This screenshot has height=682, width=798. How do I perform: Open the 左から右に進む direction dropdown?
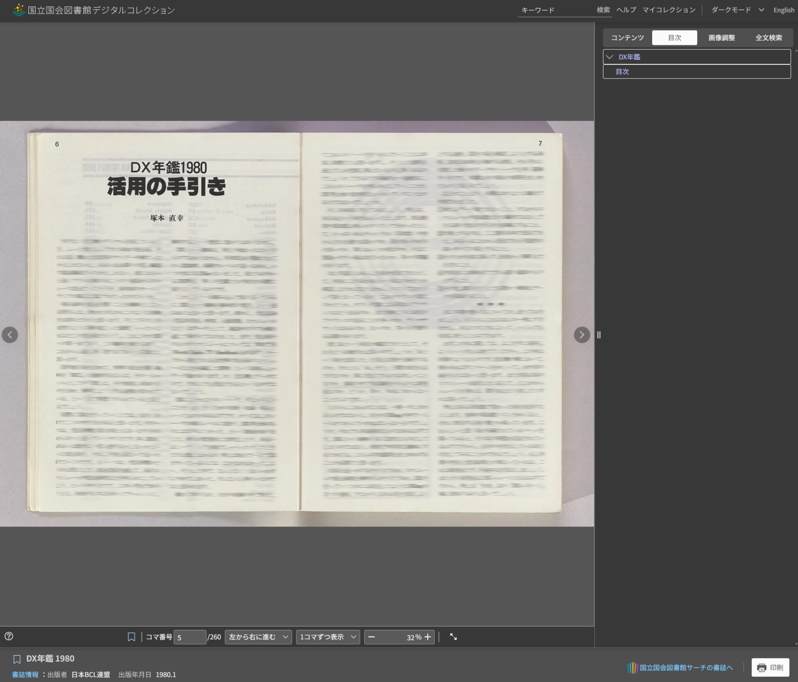pos(258,637)
